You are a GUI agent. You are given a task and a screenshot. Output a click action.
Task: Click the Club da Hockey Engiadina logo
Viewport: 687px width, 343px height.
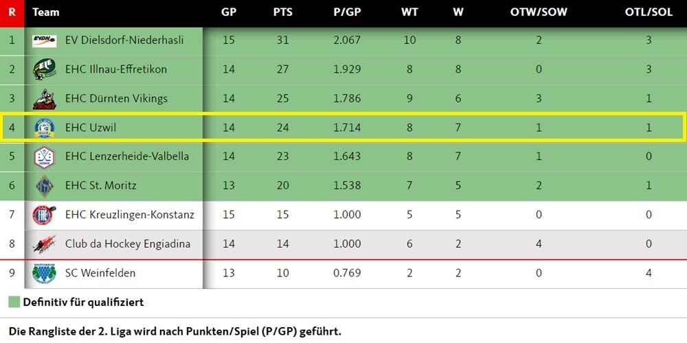click(45, 244)
